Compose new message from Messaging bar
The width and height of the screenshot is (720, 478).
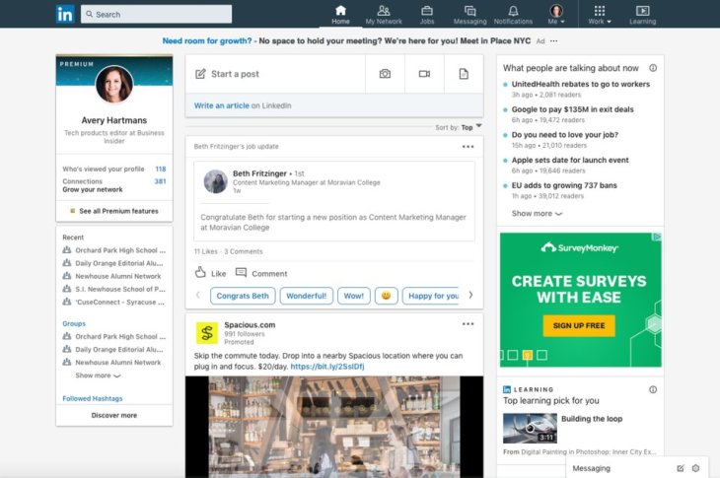click(681, 468)
